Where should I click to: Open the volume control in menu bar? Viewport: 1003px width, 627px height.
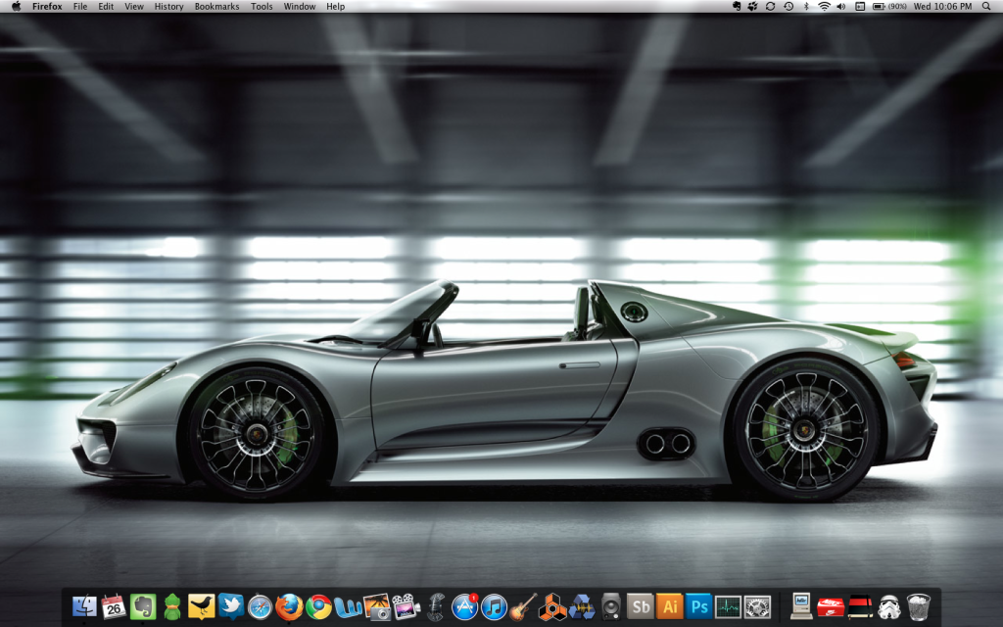841,6
